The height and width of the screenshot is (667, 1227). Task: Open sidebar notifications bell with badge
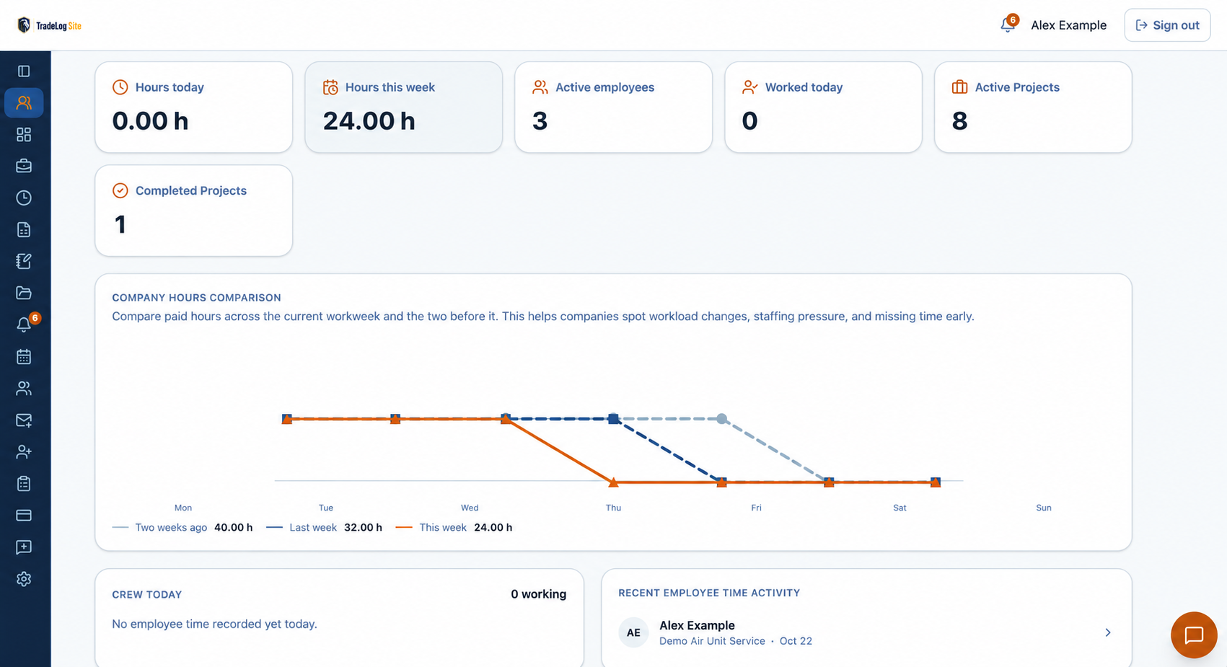25,324
